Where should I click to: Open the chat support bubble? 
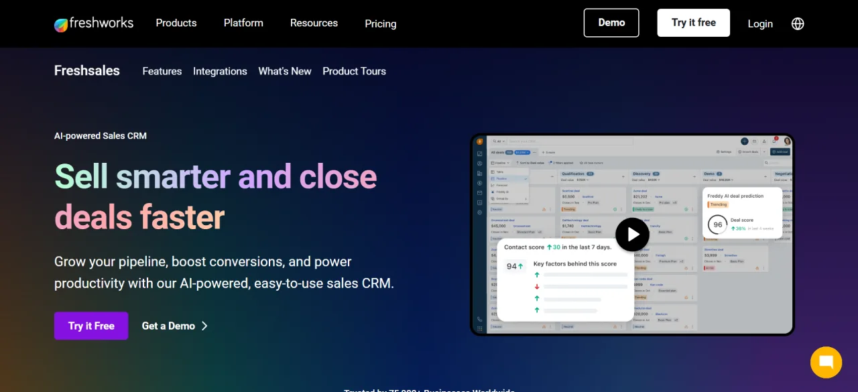coord(826,362)
